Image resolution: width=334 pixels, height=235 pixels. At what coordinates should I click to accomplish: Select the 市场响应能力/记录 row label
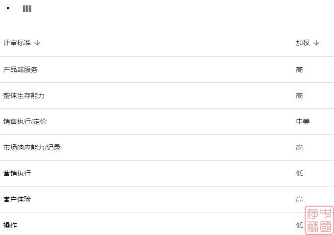[32, 147]
